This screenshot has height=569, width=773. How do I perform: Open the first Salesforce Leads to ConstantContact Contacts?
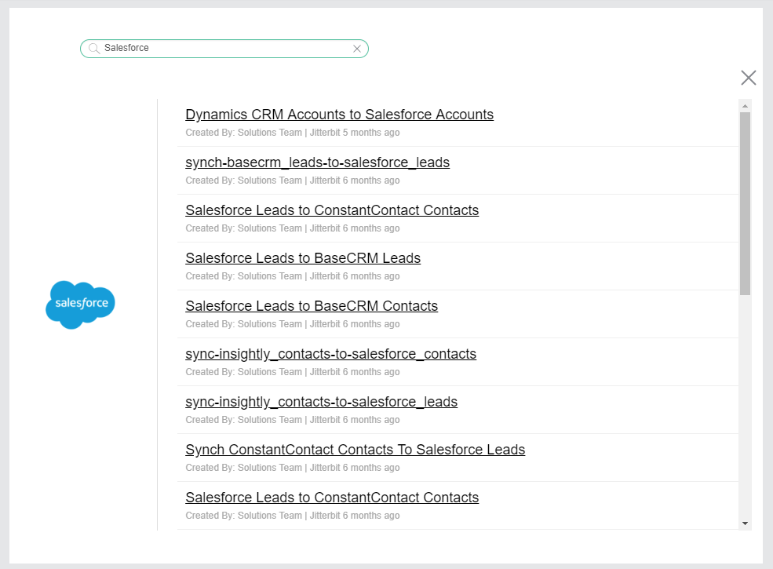click(332, 210)
